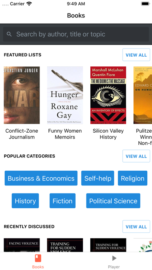Open the Player tab play icon
This screenshot has width=152, height=270.
click(114, 258)
